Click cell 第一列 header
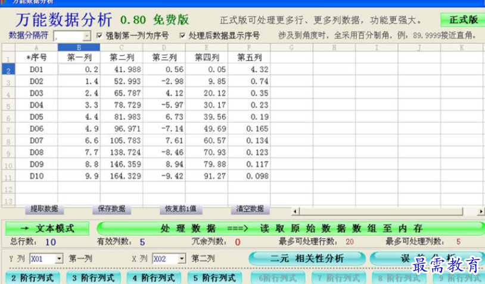Screen dimensions: 485x284 [79, 58]
